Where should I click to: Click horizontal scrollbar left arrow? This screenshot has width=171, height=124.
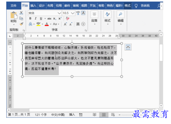[x=9, y=110]
